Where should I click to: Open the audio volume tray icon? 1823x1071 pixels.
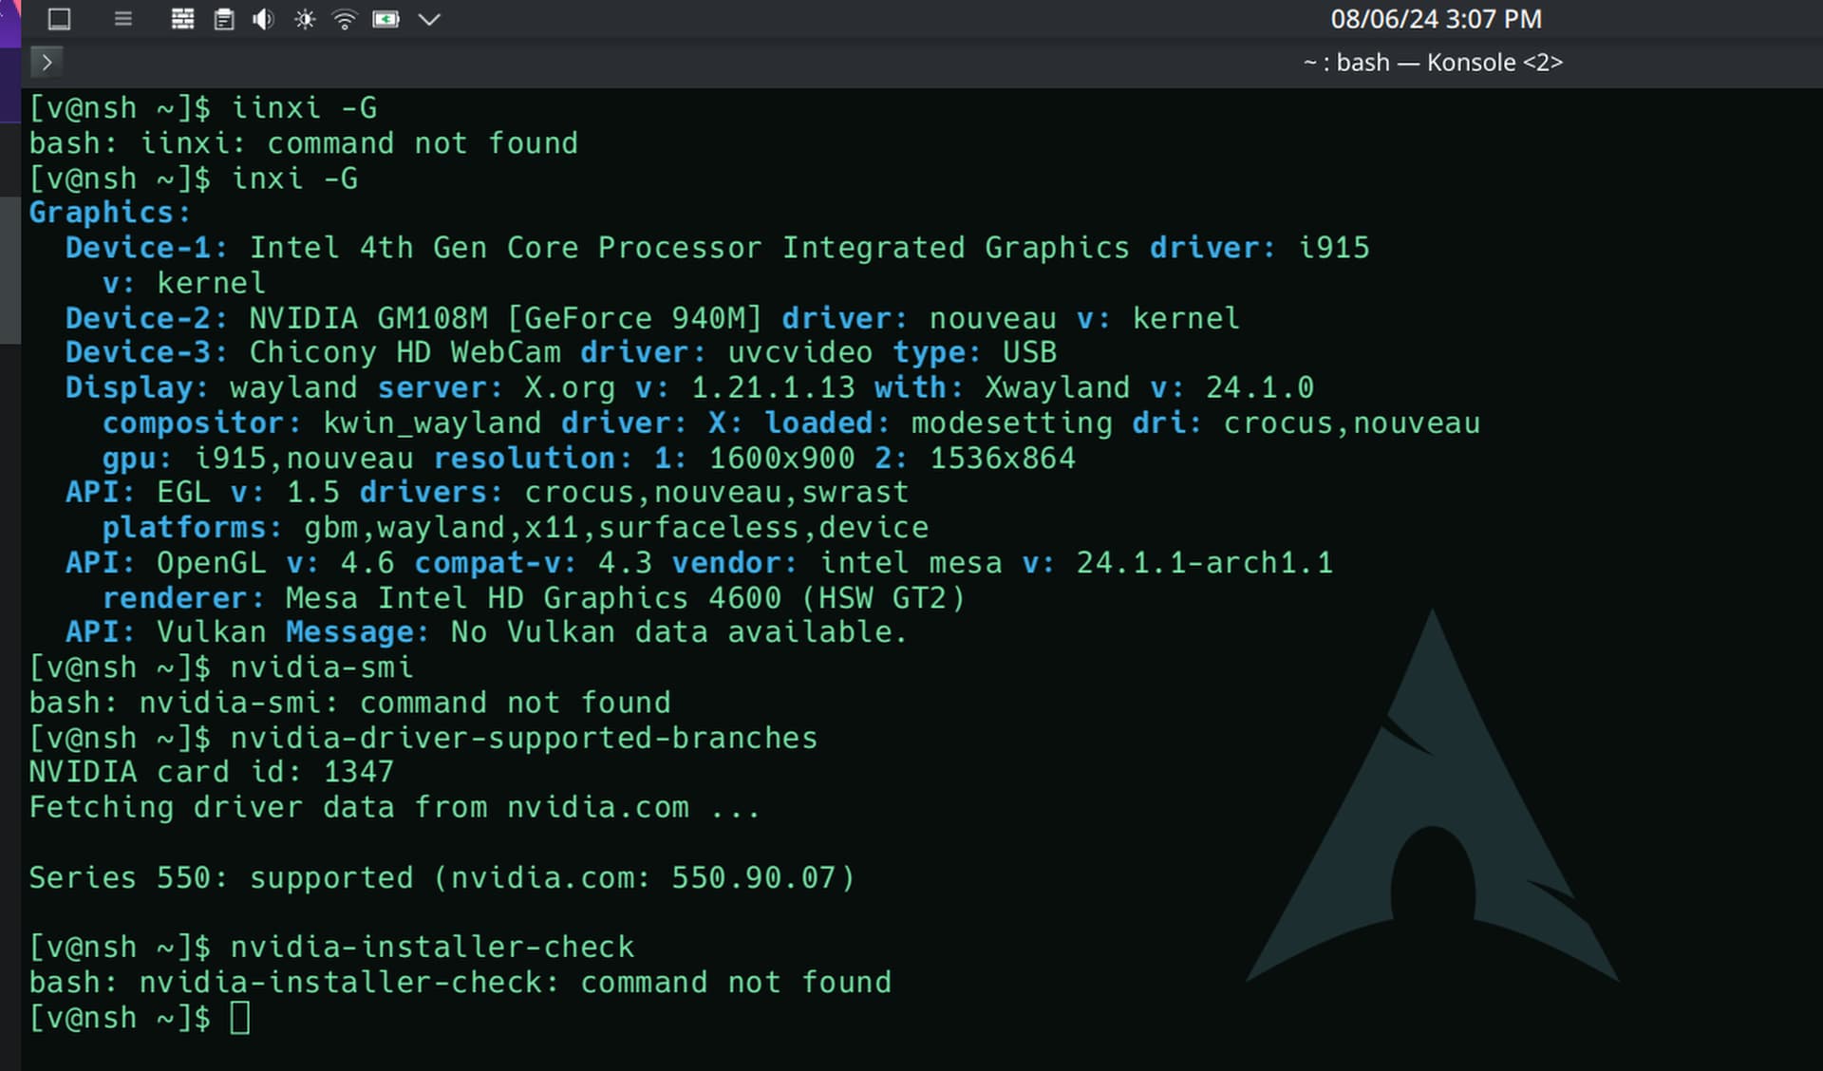(x=263, y=19)
